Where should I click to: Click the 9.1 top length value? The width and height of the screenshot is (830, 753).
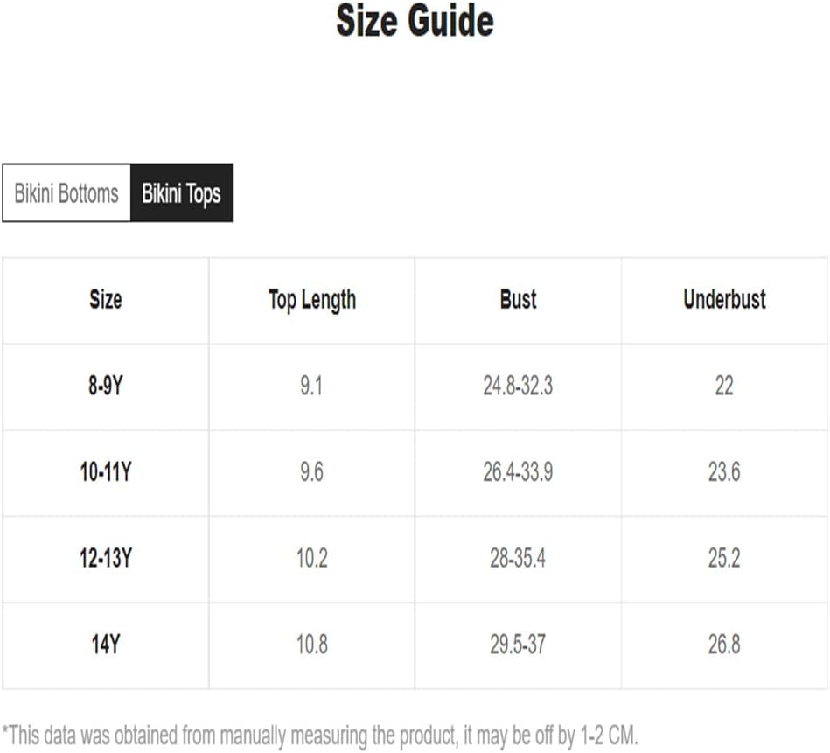coord(311,386)
